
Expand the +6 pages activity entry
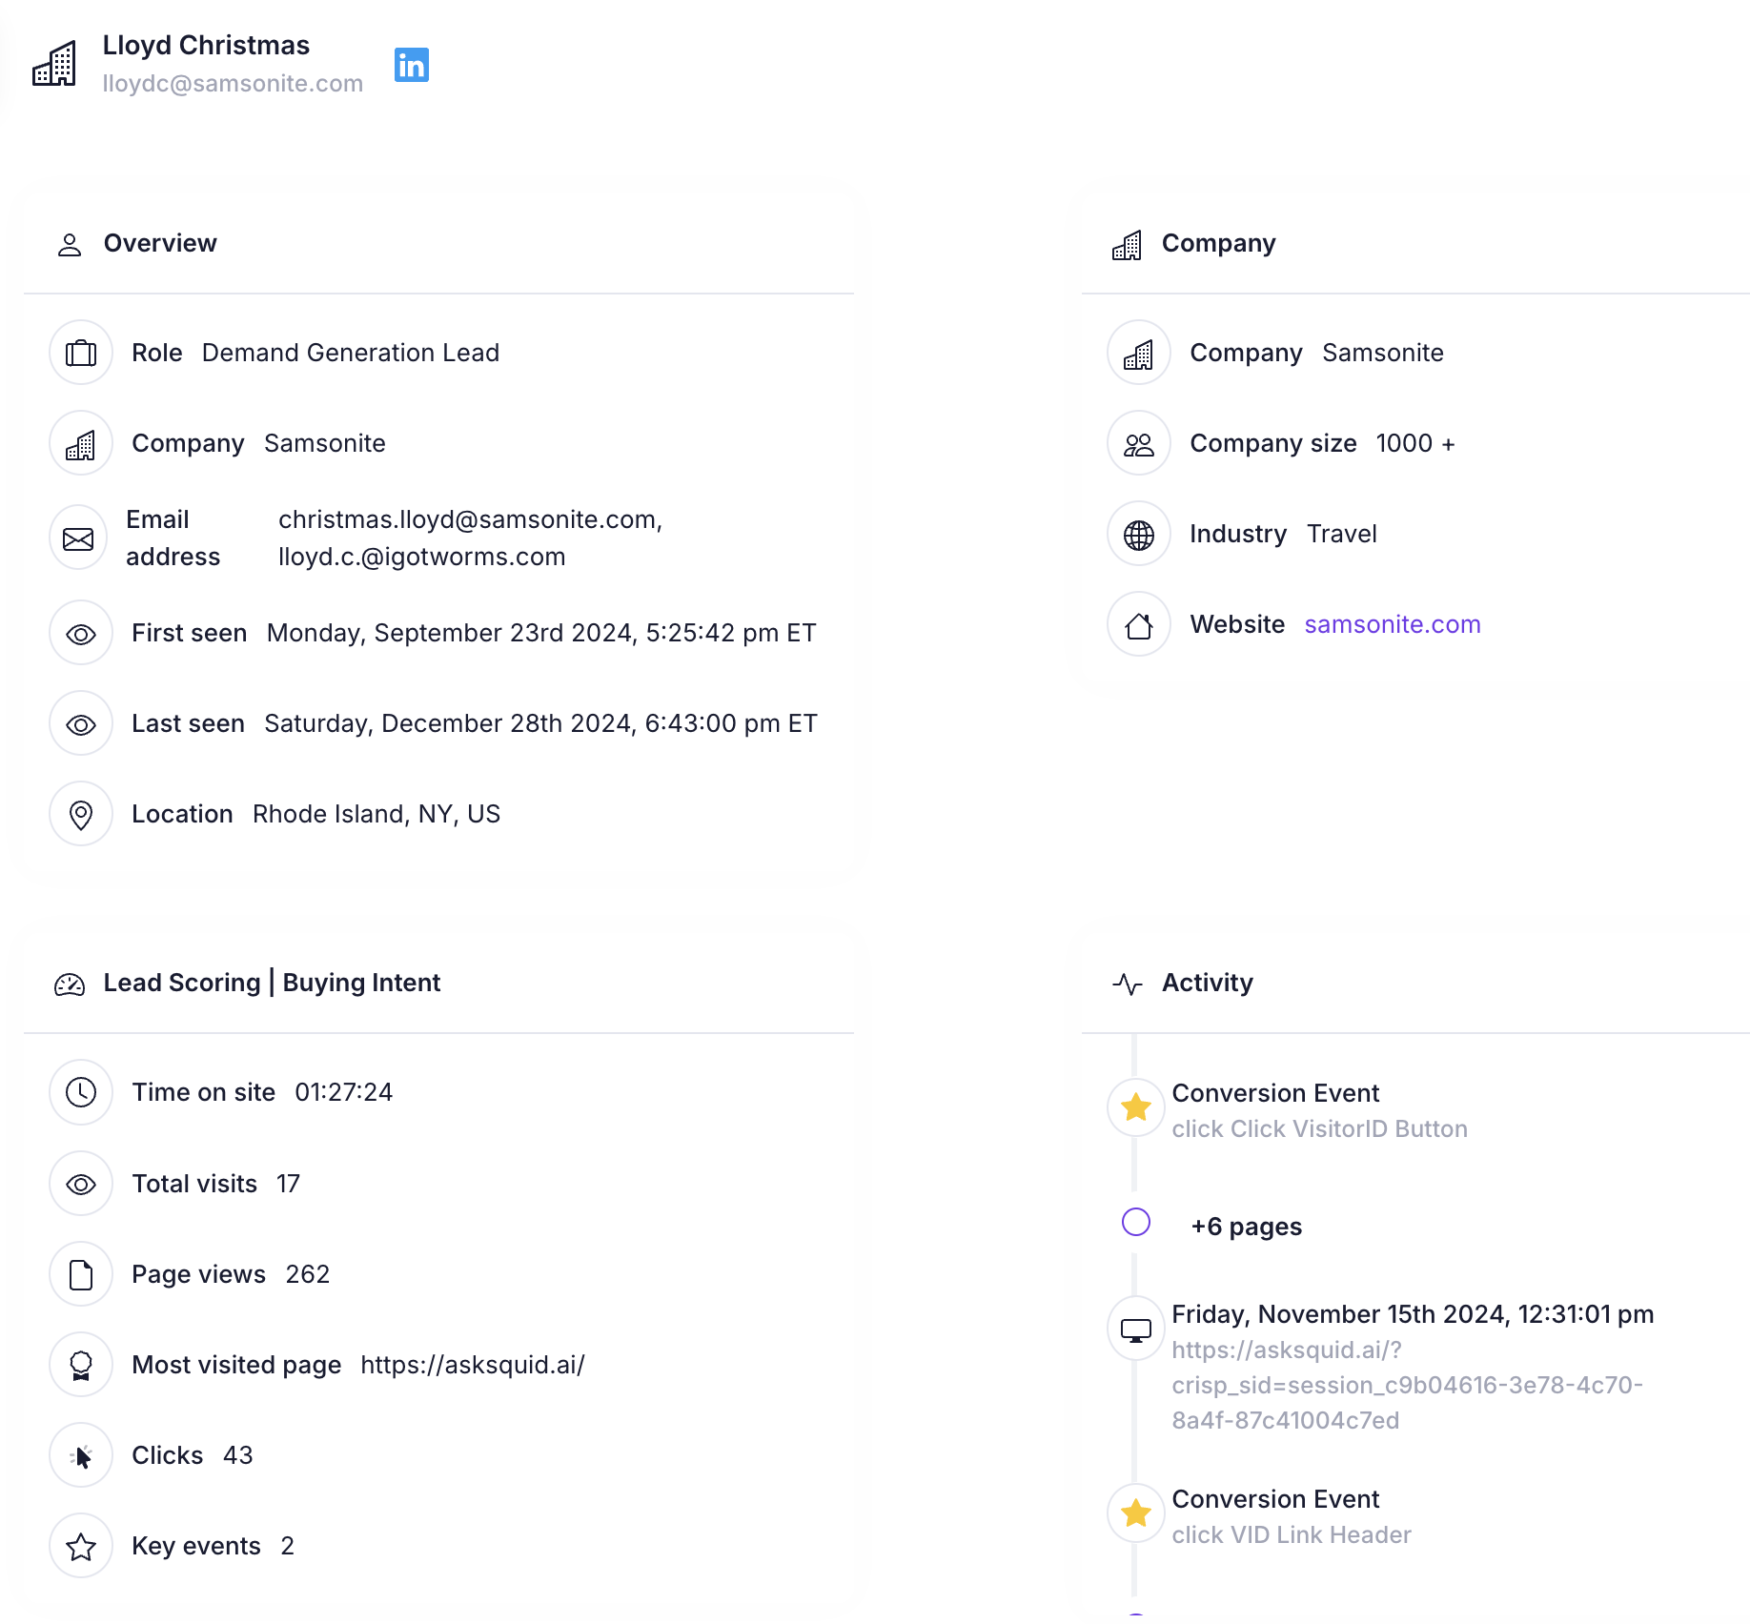1246,1227
